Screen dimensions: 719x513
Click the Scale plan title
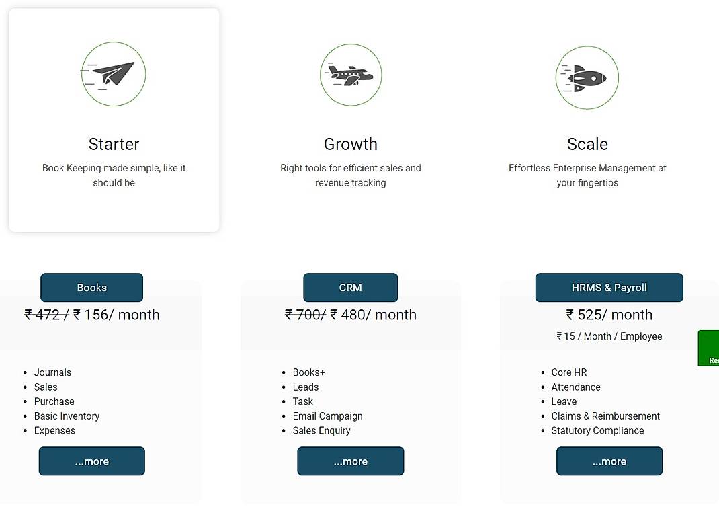[x=587, y=144]
